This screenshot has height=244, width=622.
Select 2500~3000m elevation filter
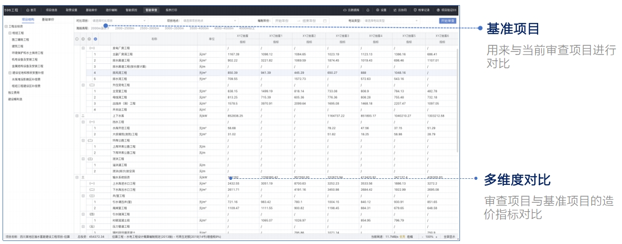(x=150, y=28)
